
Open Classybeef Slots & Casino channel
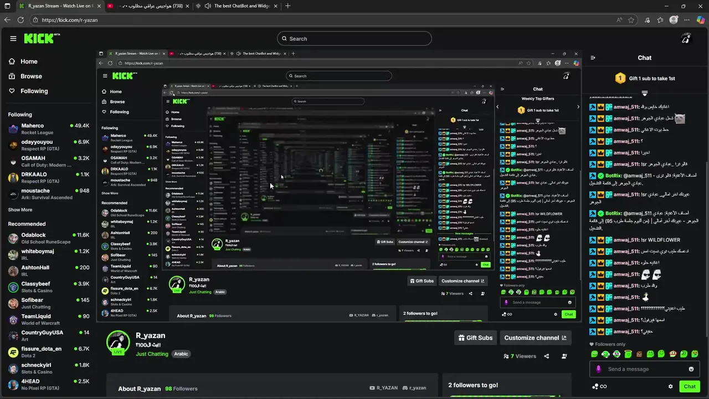click(x=49, y=287)
